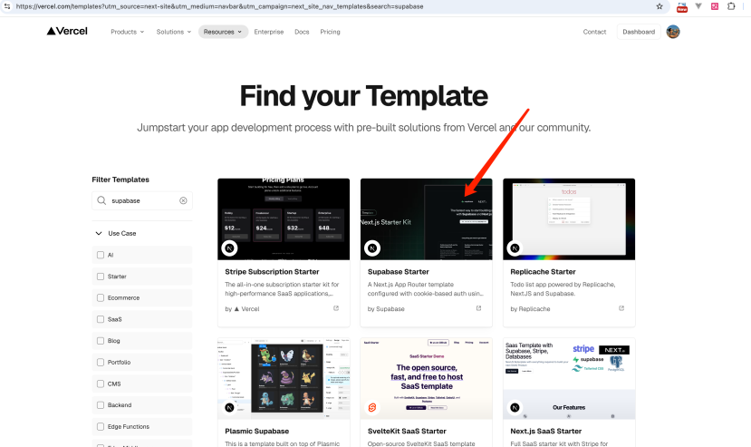Clear the supabase search text icon

[x=183, y=200]
